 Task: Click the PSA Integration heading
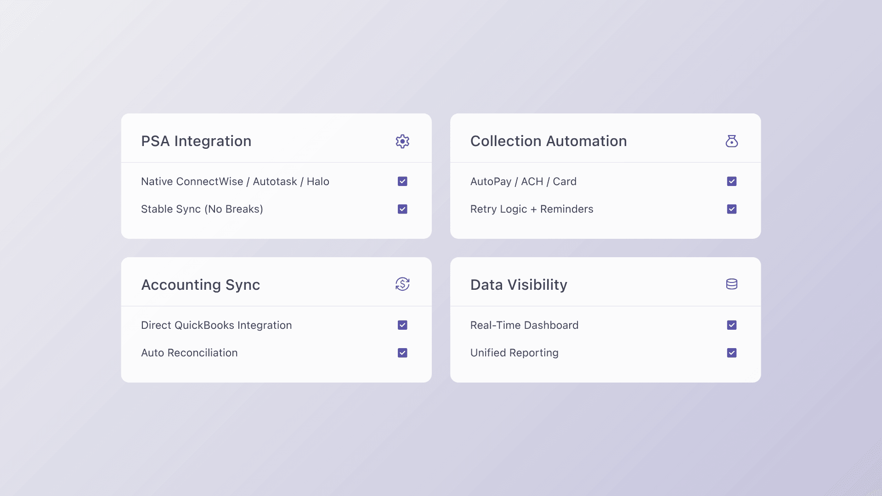point(196,141)
